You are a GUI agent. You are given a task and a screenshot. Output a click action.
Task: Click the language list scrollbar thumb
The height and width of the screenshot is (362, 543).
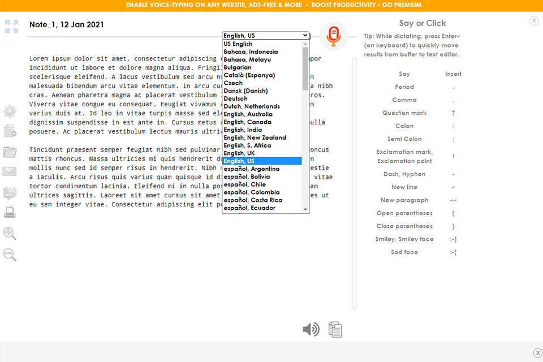click(x=305, y=68)
